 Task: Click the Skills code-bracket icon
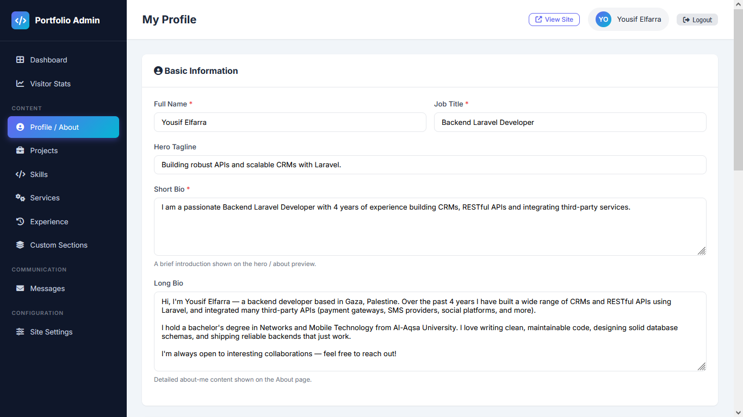20,174
